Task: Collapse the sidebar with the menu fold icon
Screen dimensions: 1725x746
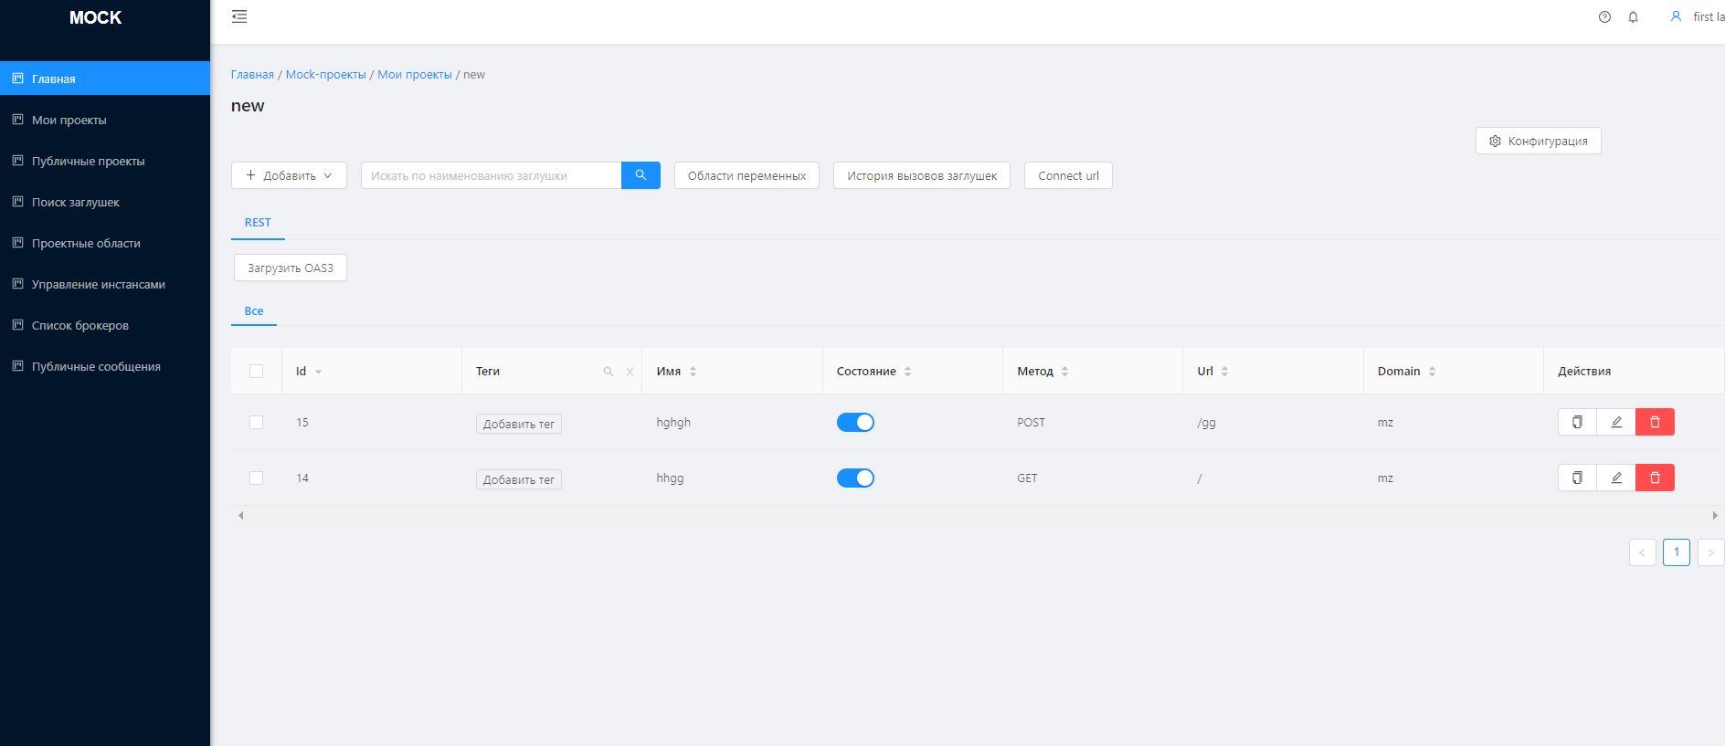Action: (239, 16)
